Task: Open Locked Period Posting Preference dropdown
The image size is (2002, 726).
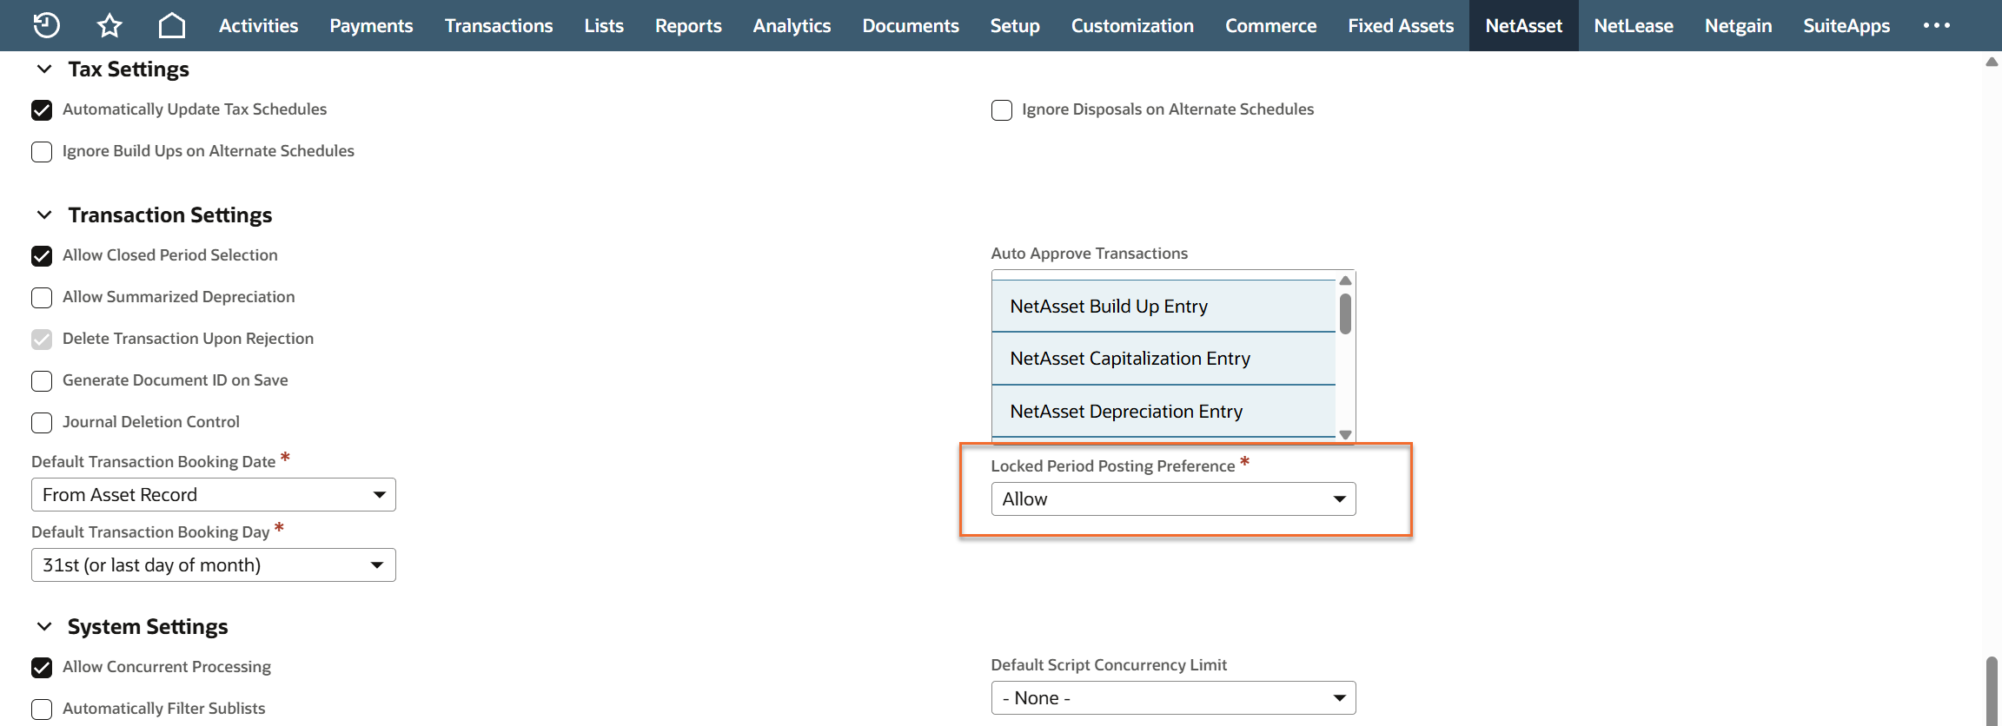Action: (1172, 499)
